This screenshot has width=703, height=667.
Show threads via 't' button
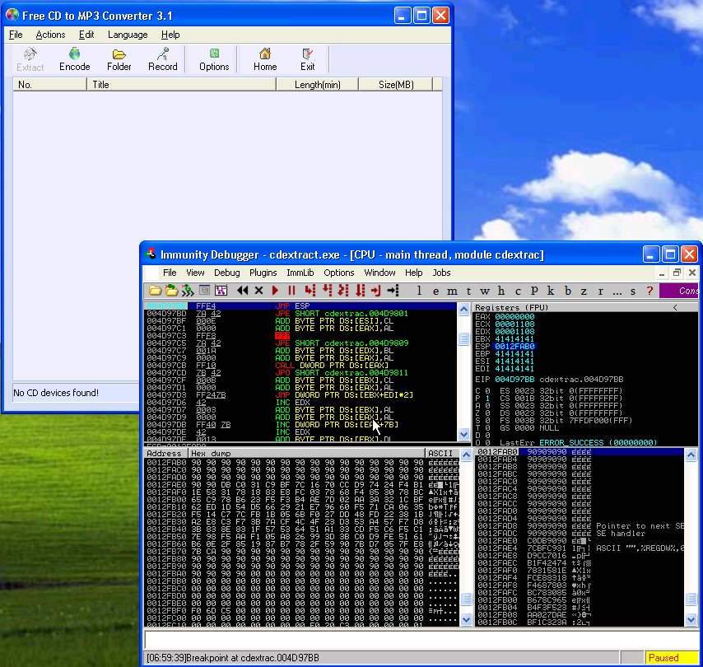point(469,292)
